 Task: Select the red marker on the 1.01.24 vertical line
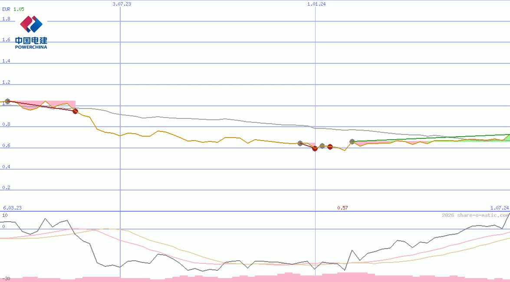[315, 148]
